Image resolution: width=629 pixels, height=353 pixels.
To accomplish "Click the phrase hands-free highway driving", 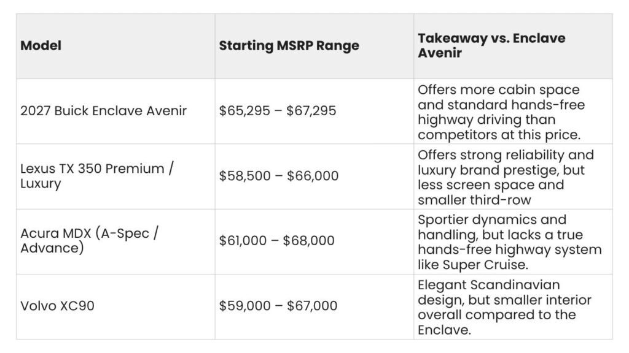I will 501,112.
